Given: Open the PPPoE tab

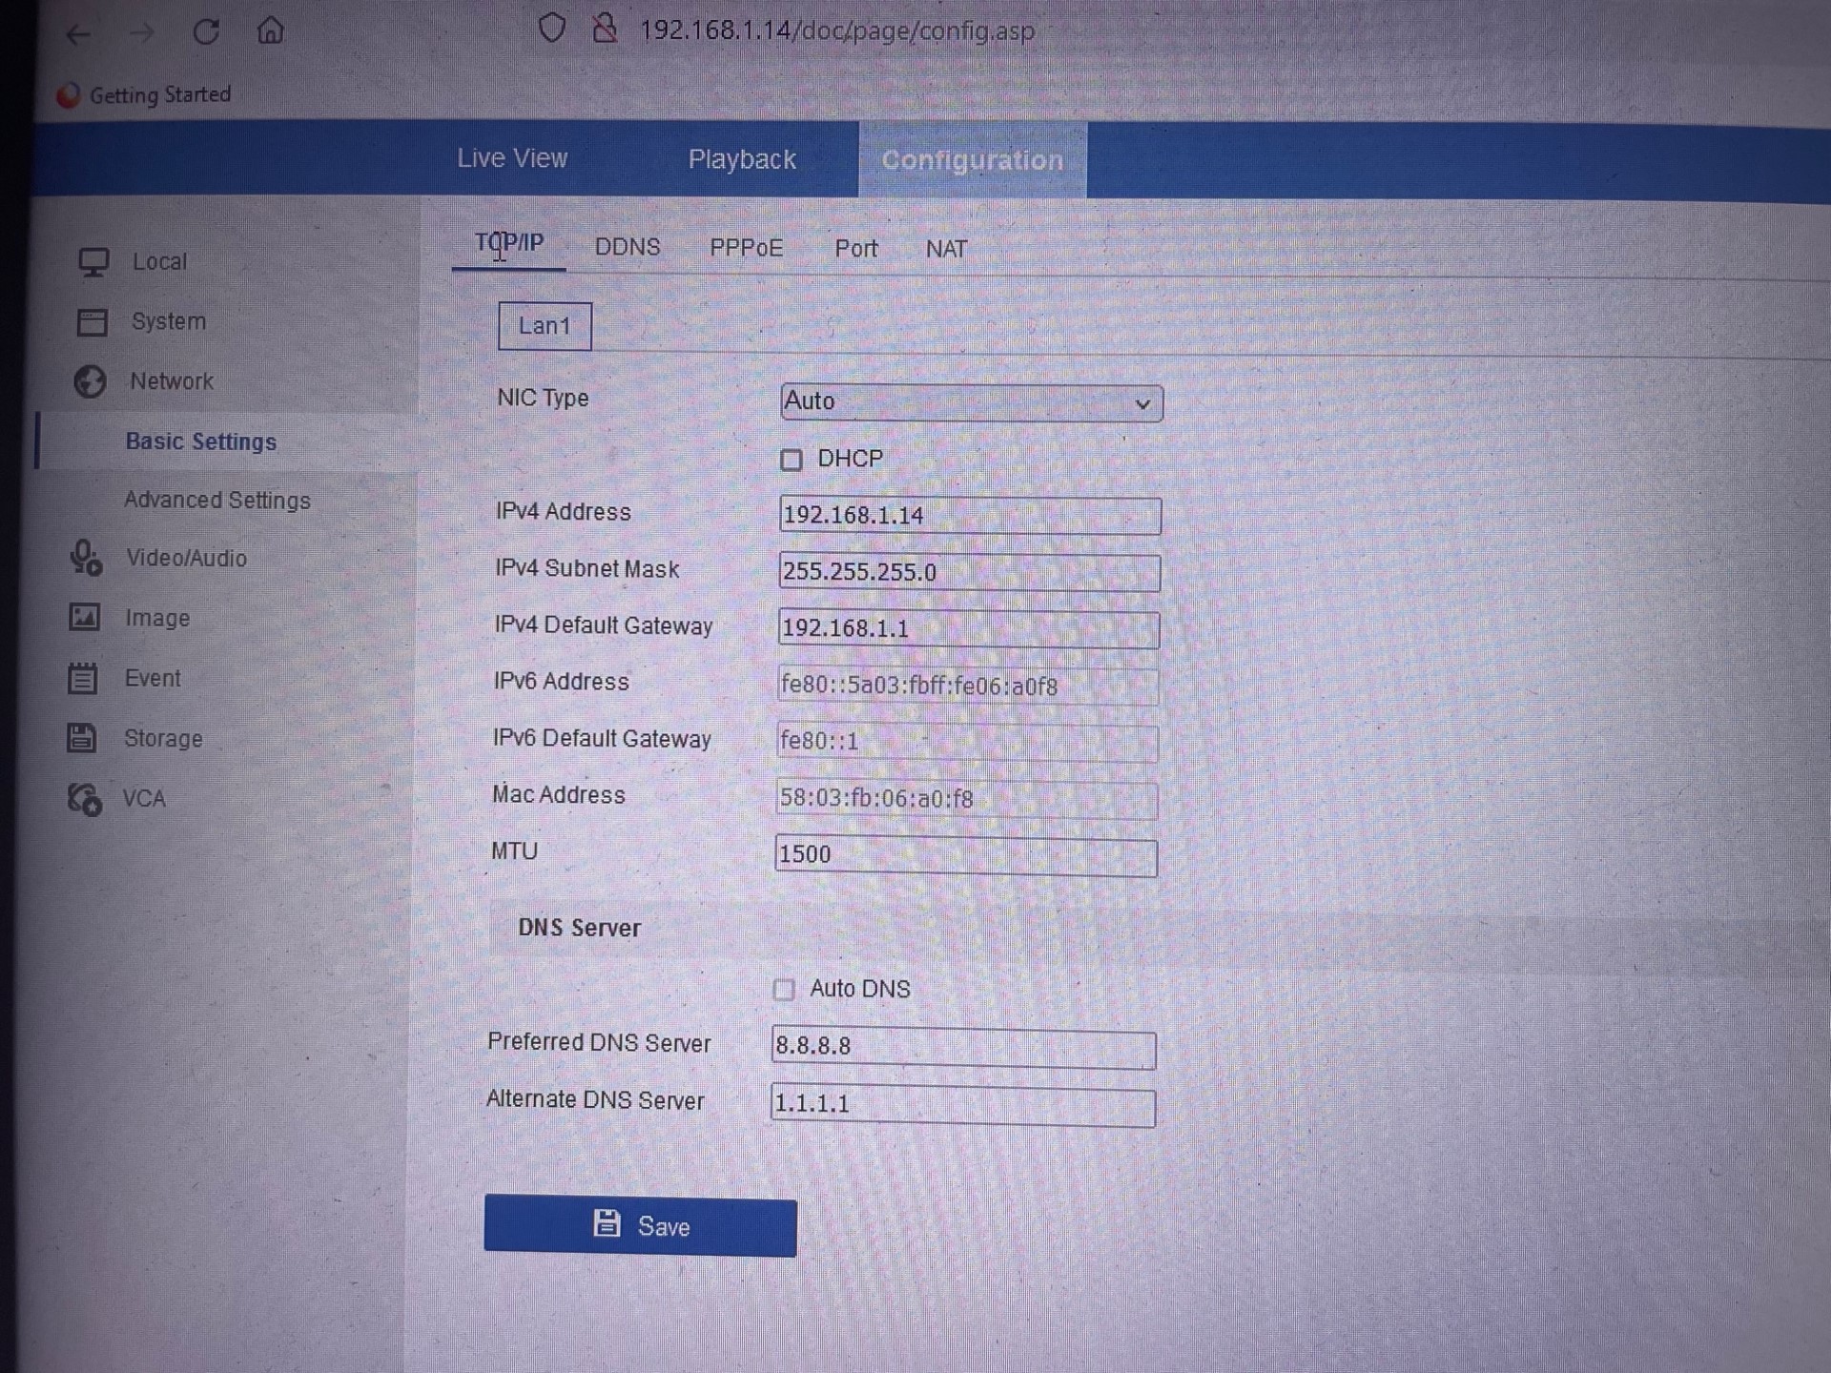Looking at the screenshot, I should click(x=746, y=249).
